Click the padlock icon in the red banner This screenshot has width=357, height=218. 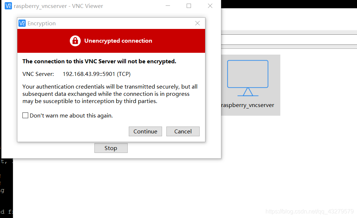(x=75, y=40)
